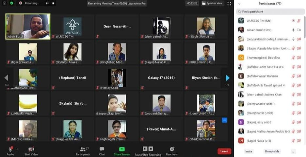The image size is (306, 157).
Task: Open the more options button beside Unmute Me
Action: [x=293, y=151]
